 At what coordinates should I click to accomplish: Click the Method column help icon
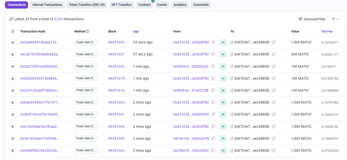coord(88,31)
